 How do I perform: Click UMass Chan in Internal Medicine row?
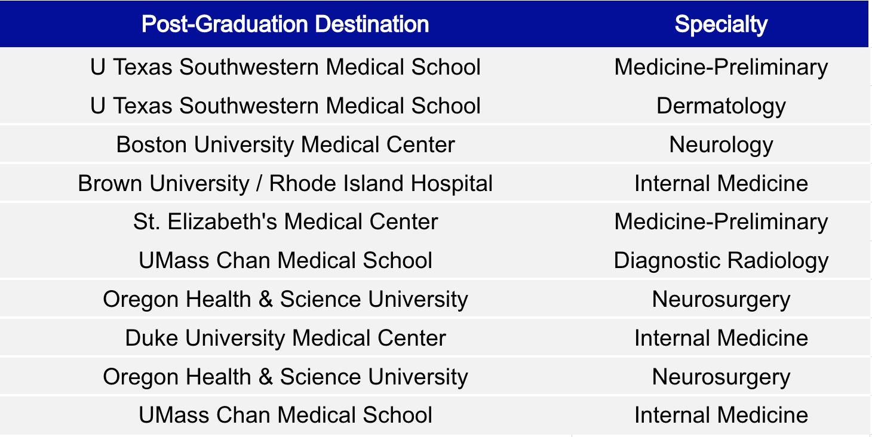285,416
